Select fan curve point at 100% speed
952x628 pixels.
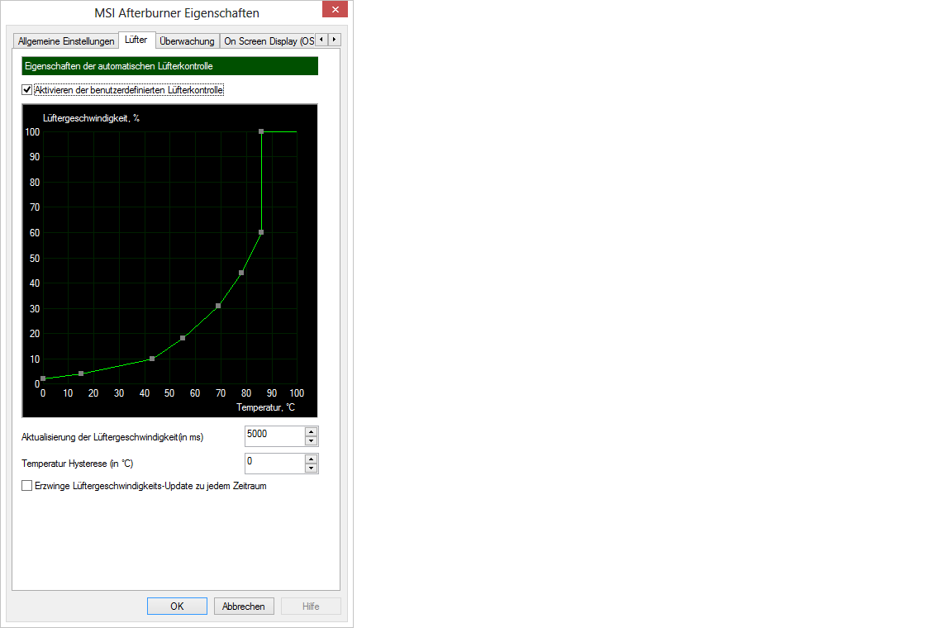click(x=261, y=131)
